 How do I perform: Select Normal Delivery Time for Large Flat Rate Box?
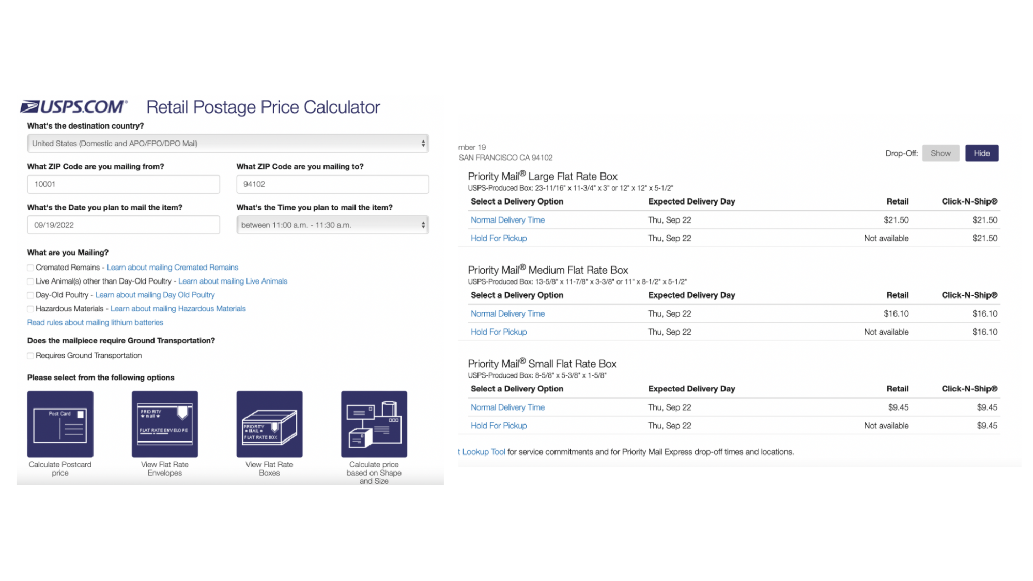507,219
